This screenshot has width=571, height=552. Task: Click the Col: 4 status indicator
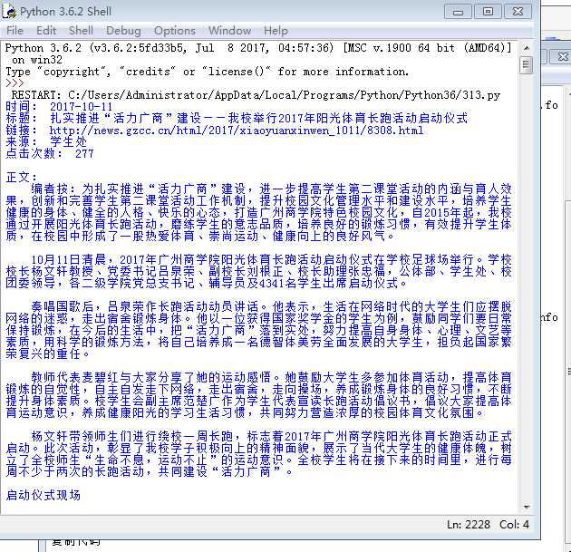click(x=514, y=524)
